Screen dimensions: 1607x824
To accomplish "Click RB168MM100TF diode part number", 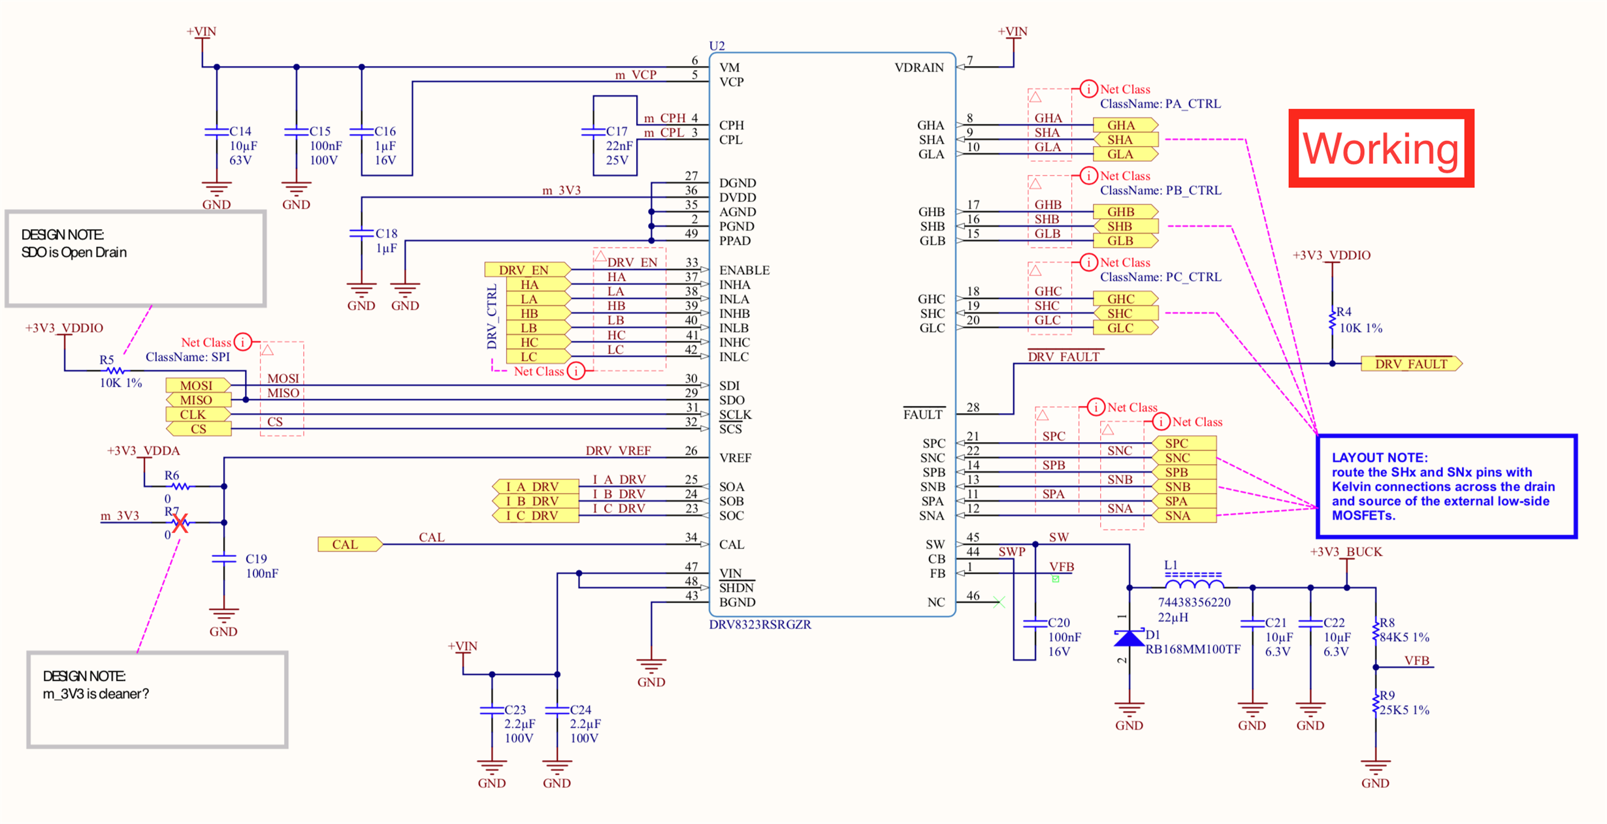I will 1193,649.
